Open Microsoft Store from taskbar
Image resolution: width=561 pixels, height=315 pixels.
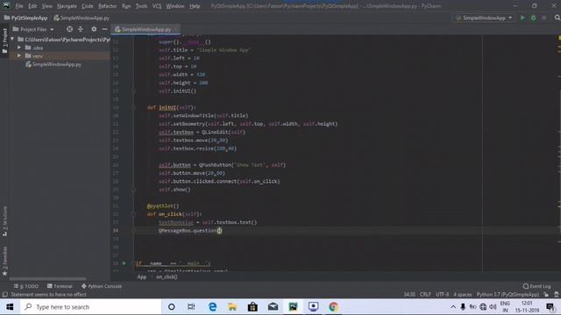click(x=252, y=307)
